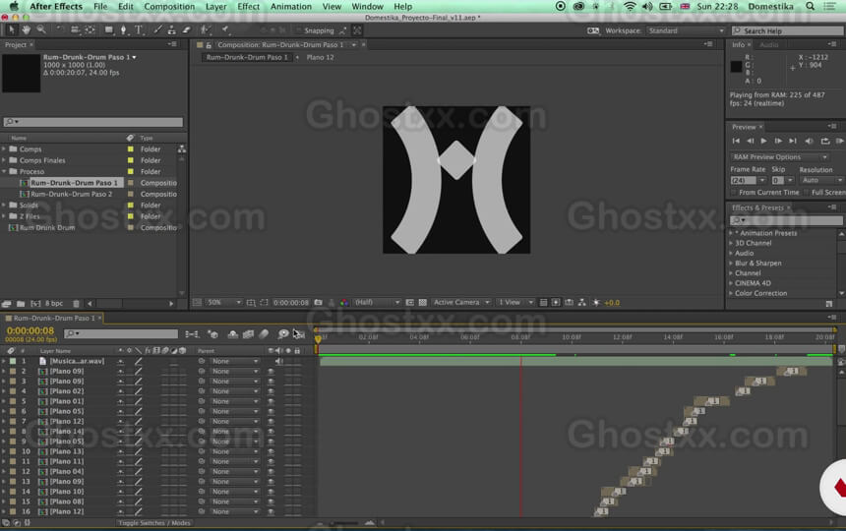
Task: Open the 1 View layout dropdown
Action: click(x=515, y=303)
